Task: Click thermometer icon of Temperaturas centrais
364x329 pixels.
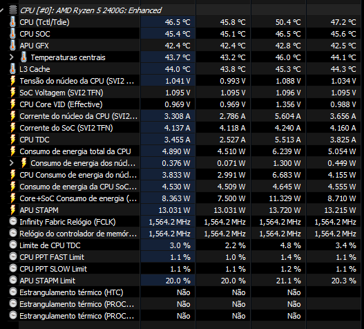Action: click(x=23, y=57)
